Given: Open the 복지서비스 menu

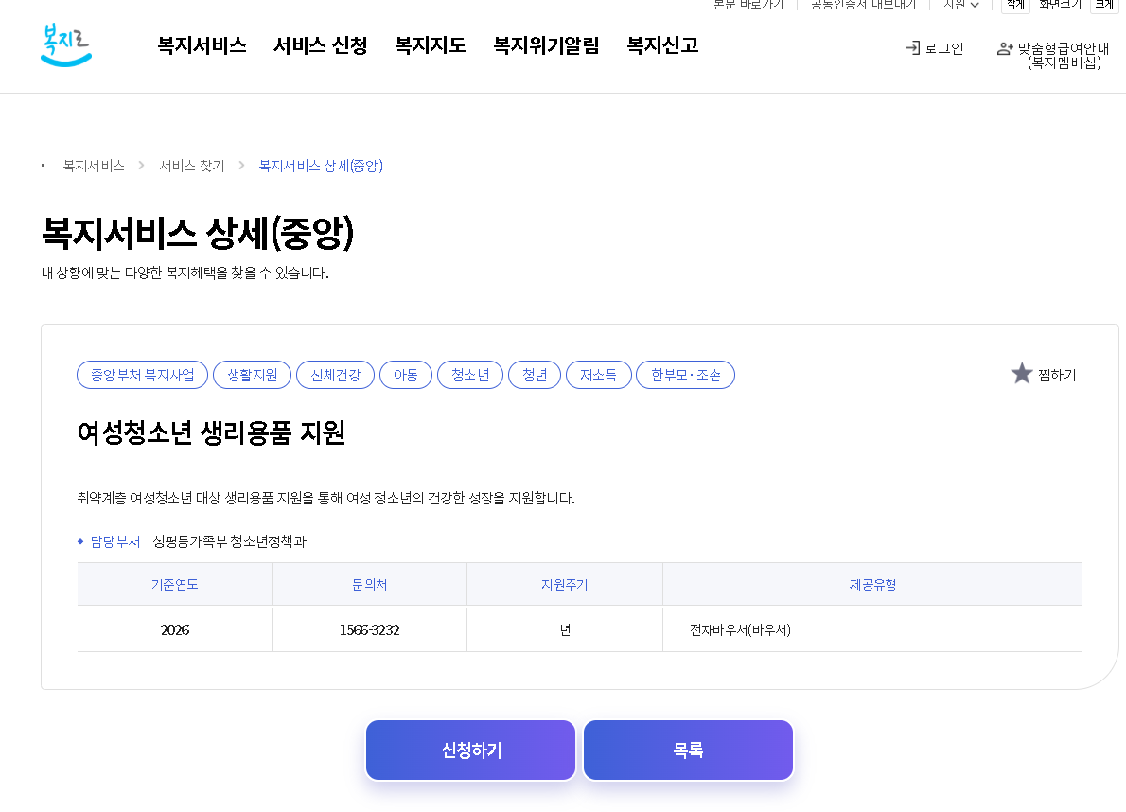Looking at the screenshot, I should point(202,44).
